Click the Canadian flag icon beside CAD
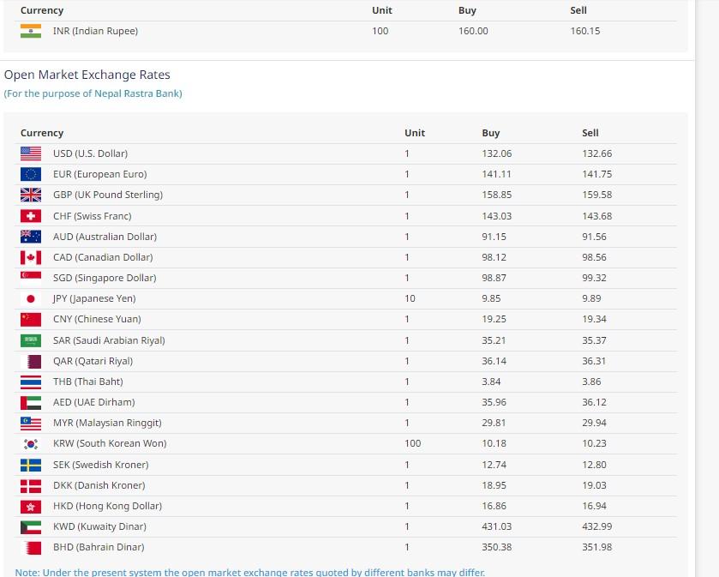Viewport: 719px width, 577px height. (31, 257)
